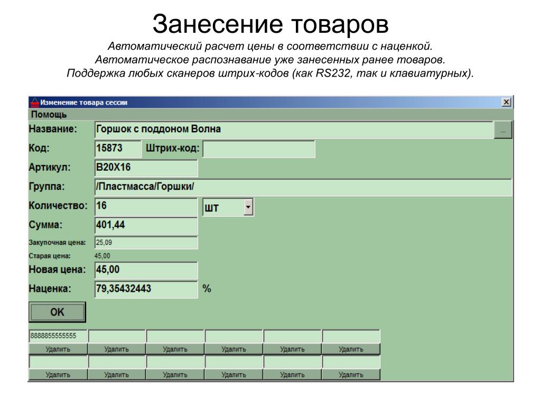541x406 pixels.
Task: Click the Название field with Горшок с поддоном Волна
Action: [294, 130]
